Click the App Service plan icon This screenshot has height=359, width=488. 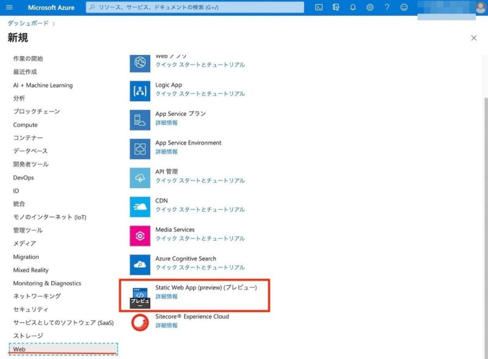tap(140, 120)
